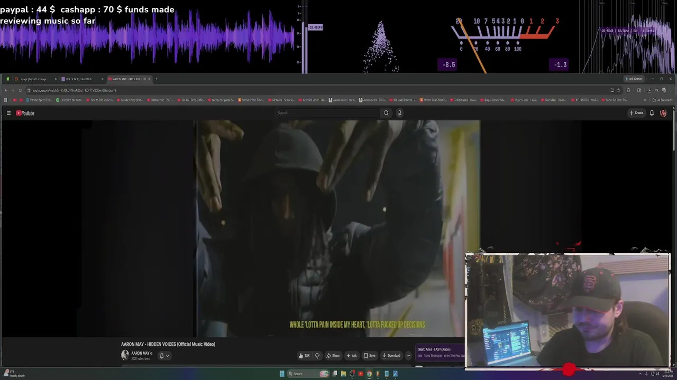677x380 pixels.
Task: Open the red YouTube taskbar app icon
Action: click(361, 374)
